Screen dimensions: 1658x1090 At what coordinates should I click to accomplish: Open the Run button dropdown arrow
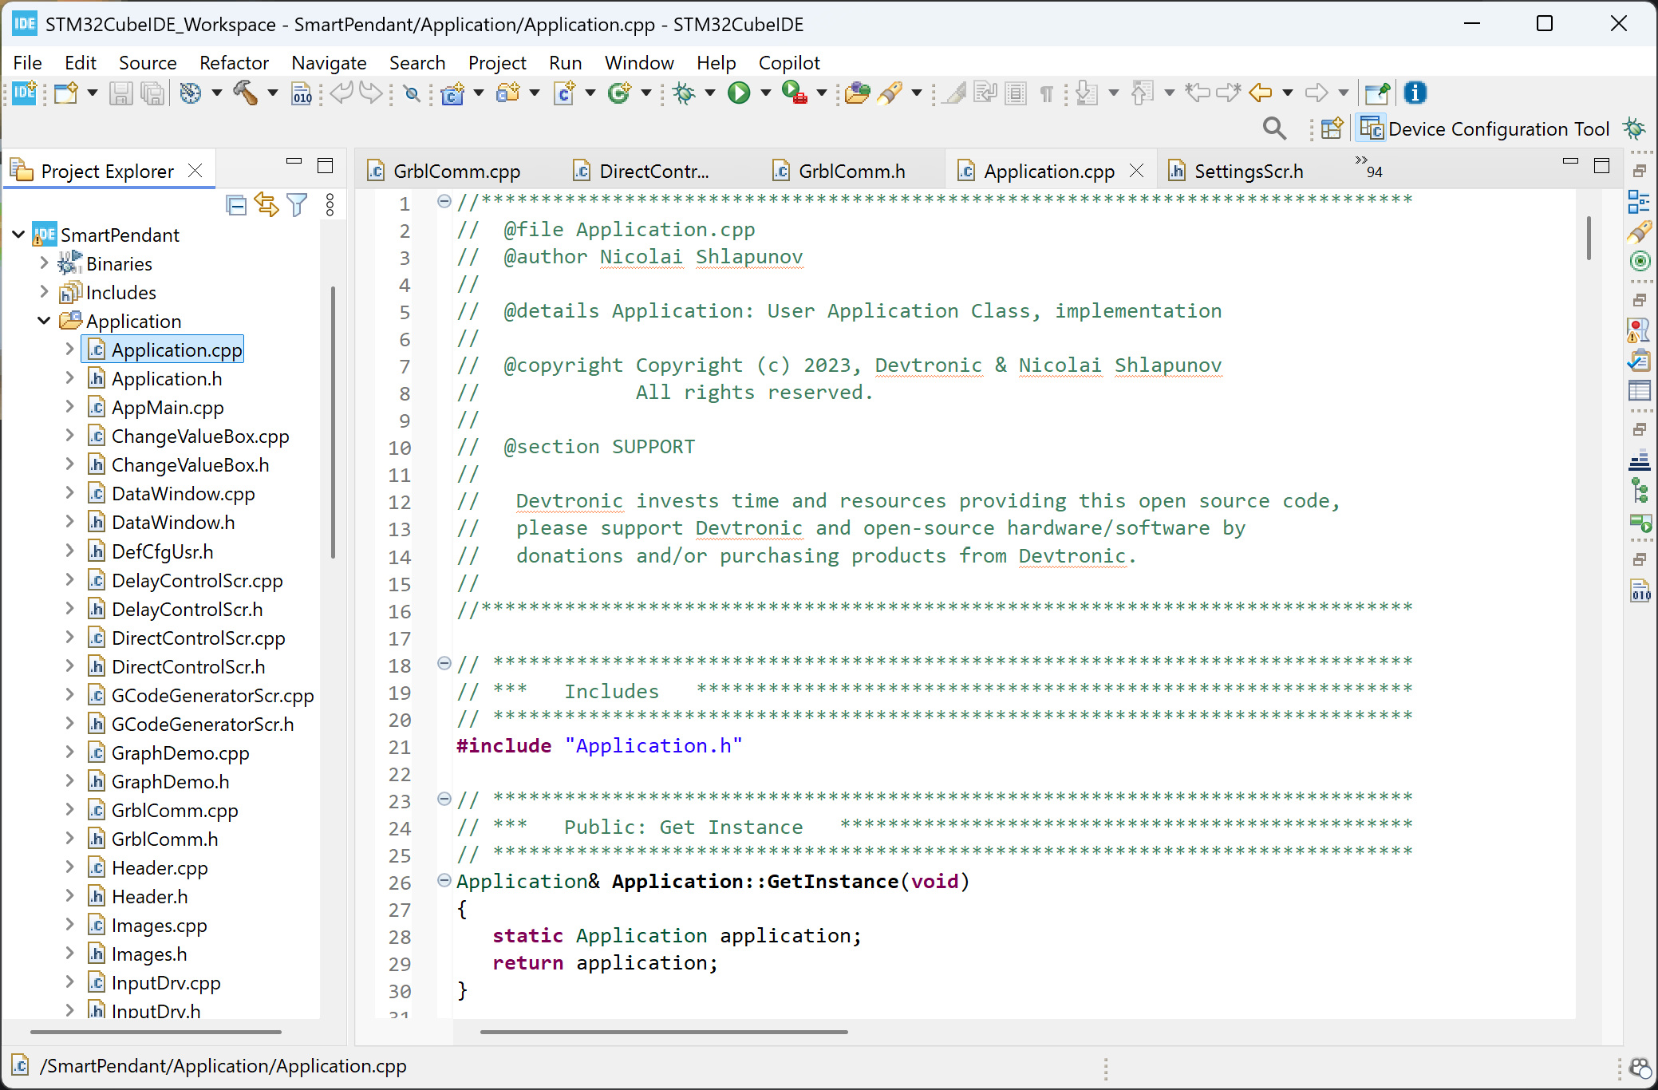point(766,93)
